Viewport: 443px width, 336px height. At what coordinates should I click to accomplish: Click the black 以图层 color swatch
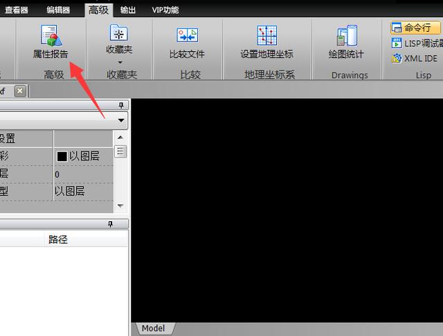62,156
